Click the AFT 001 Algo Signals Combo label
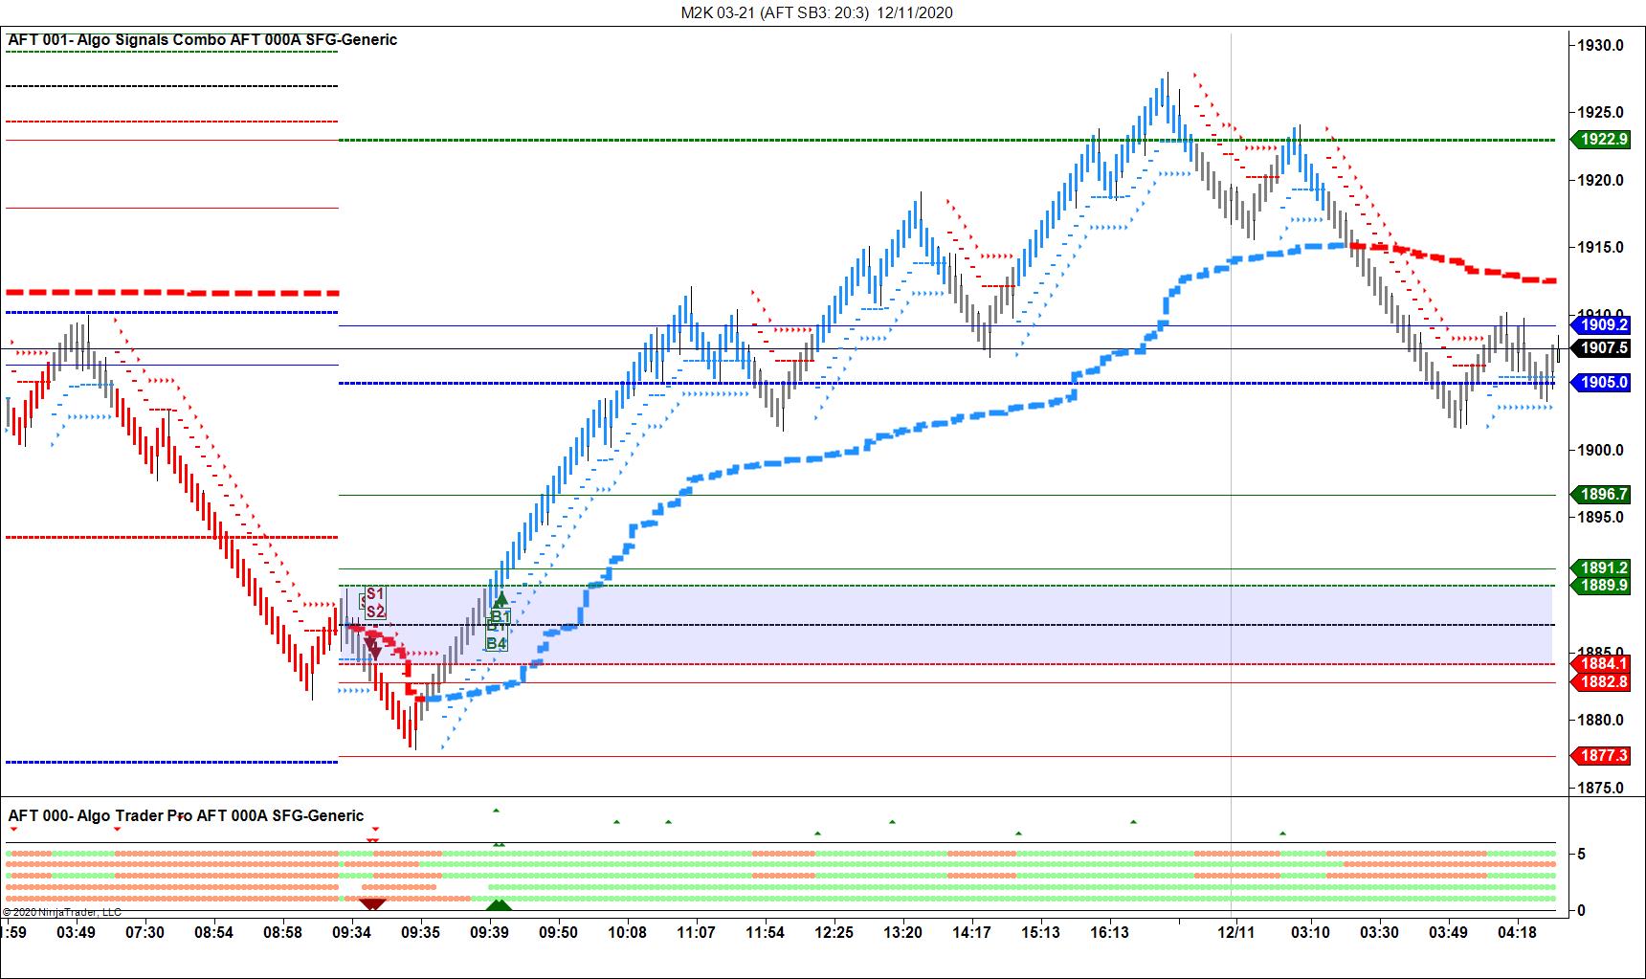This screenshot has height=979, width=1646. tap(202, 39)
